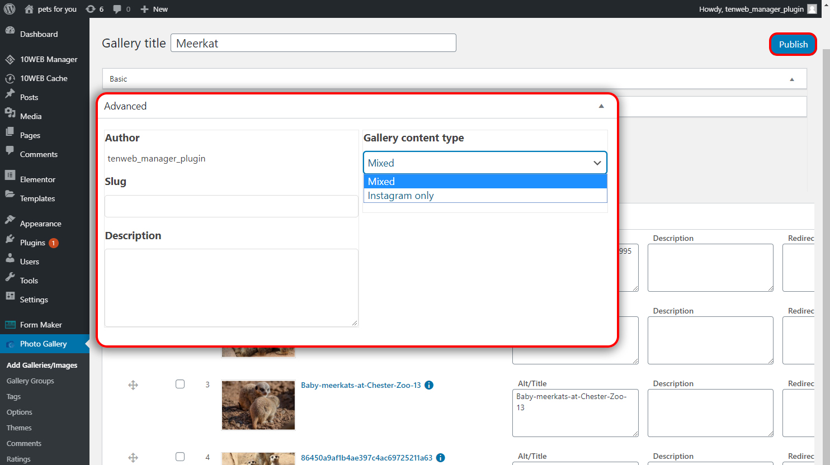Viewport: 830px width, 465px height.
Task: Click the Publish button
Action: [x=793, y=44]
